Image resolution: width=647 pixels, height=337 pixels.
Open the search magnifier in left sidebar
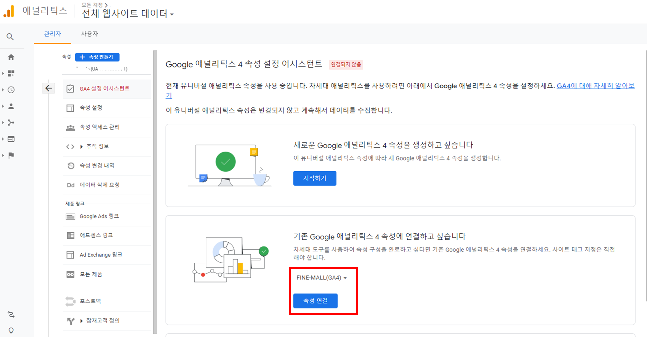click(10, 37)
